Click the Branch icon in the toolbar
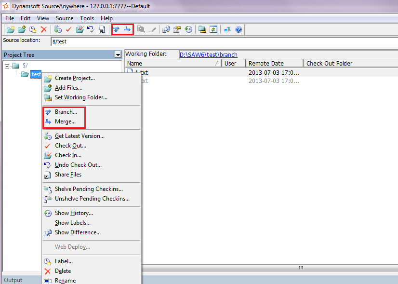The width and height of the screenshot is (398, 284). (117, 29)
